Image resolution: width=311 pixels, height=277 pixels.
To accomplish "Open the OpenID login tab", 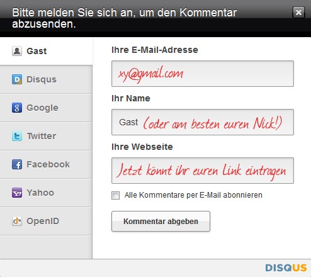I will point(46,221).
